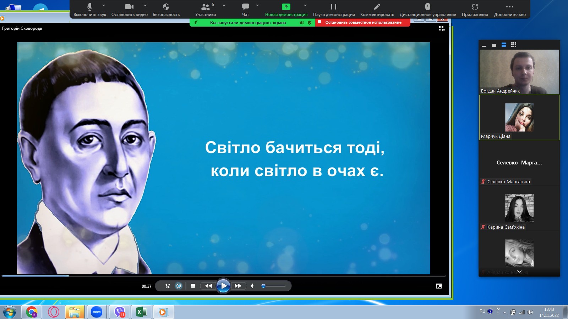Stop playback in media player

[193, 286]
